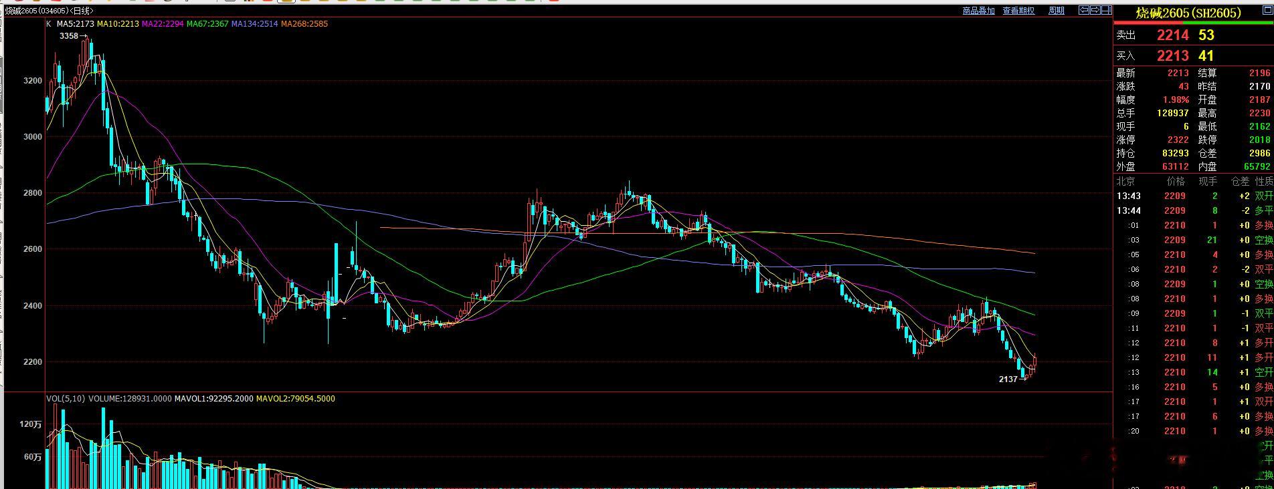Click the 价格 column header
Image resolution: width=1274 pixels, height=489 pixels.
click(x=1176, y=181)
